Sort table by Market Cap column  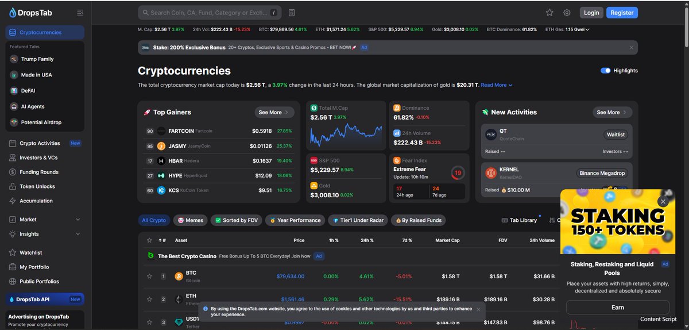point(447,240)
